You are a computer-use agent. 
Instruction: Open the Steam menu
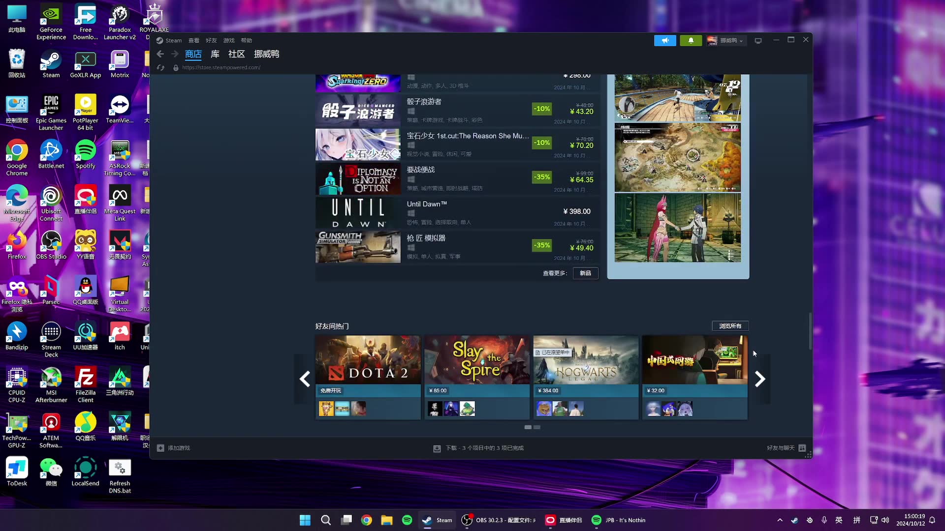click(173, 40)
